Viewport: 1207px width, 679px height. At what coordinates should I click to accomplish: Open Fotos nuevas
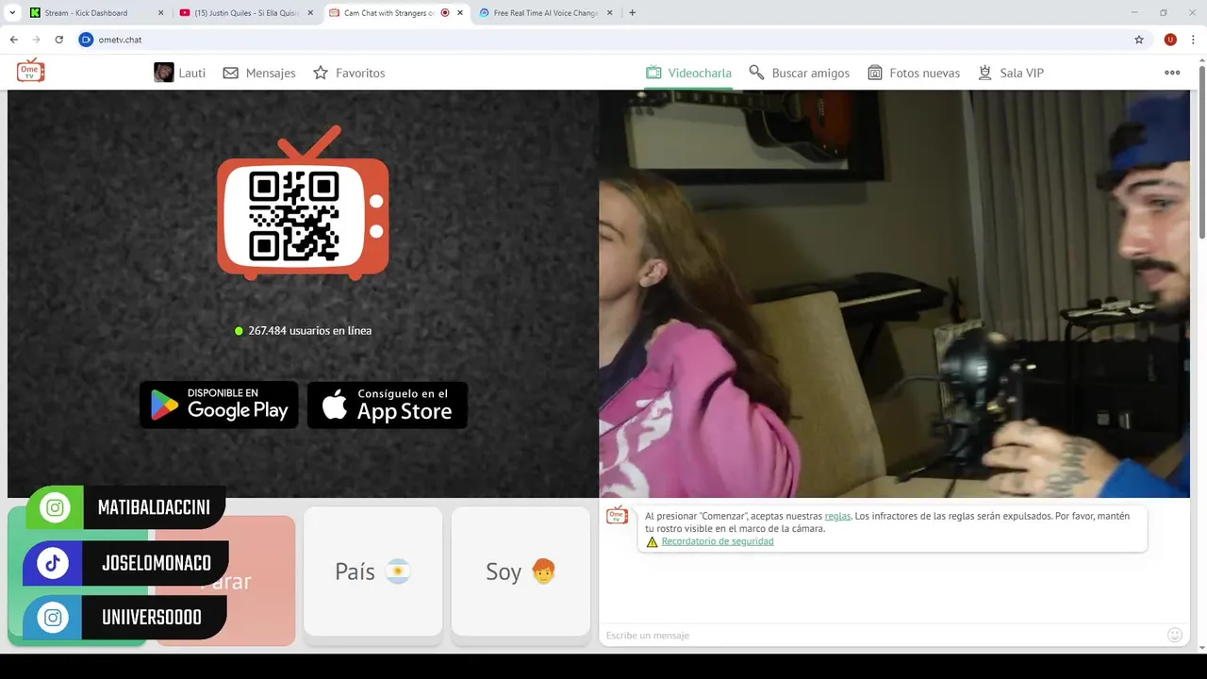[913, 73]
